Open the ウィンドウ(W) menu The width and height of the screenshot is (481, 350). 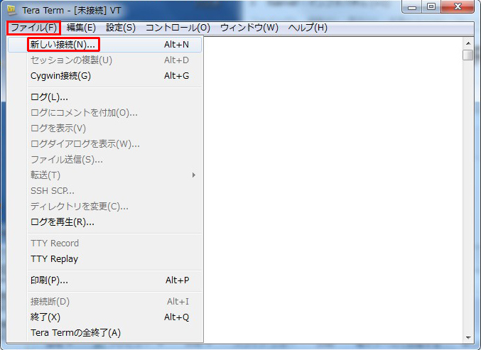[x=249, y=28]
